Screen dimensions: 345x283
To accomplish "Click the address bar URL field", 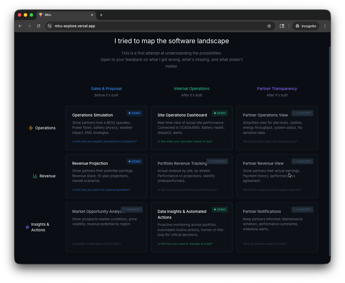I will click(x=154, y=26).
